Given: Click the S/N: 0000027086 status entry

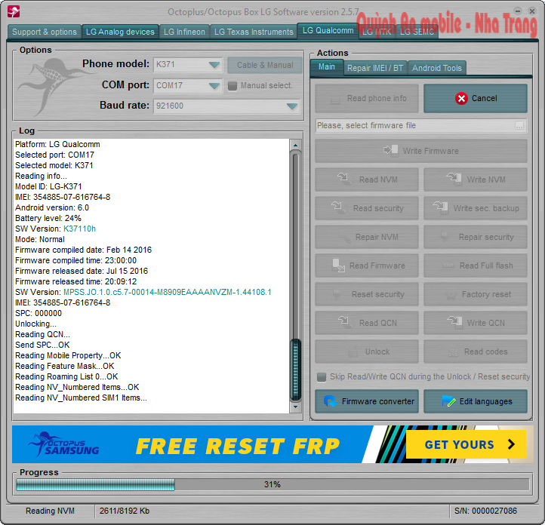Looking at the screenshot, I should [x=485, y=511].
